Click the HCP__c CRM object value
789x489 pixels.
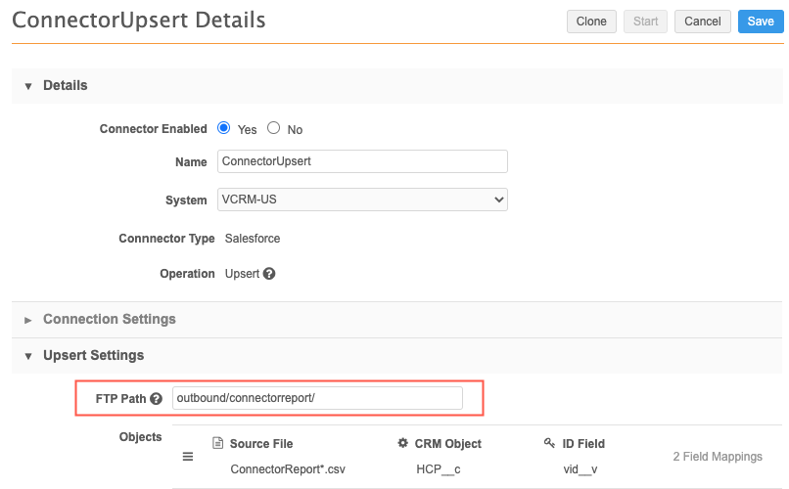click(x=437, y=469)
